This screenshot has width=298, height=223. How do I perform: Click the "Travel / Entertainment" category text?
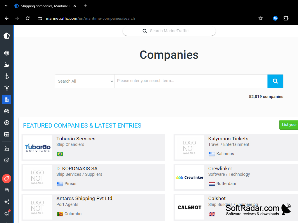tap(229, 144)
